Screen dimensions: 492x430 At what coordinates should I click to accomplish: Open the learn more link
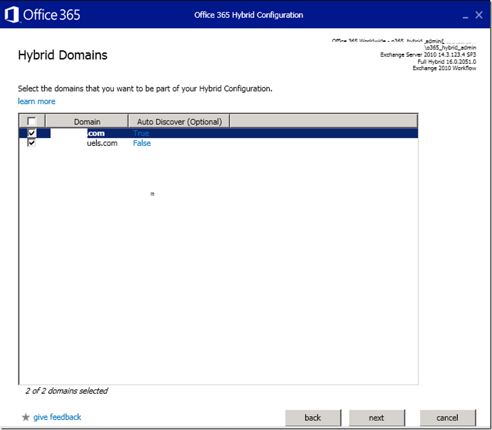[x=36, y=101]
